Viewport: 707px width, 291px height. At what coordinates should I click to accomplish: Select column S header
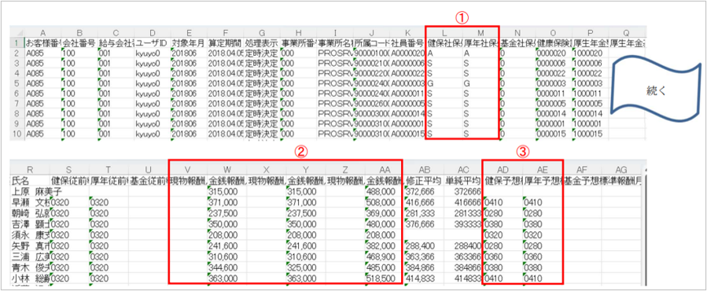tap(70, 170)
